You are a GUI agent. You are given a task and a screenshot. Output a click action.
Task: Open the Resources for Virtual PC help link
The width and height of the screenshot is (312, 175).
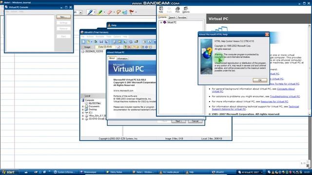pos(274,102)
